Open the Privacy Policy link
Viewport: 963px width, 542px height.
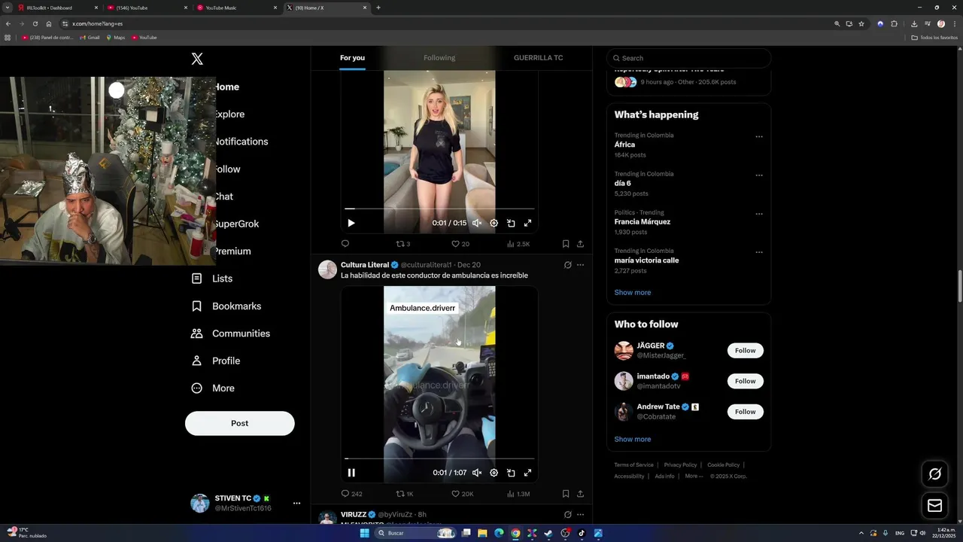tap(680, 464)
